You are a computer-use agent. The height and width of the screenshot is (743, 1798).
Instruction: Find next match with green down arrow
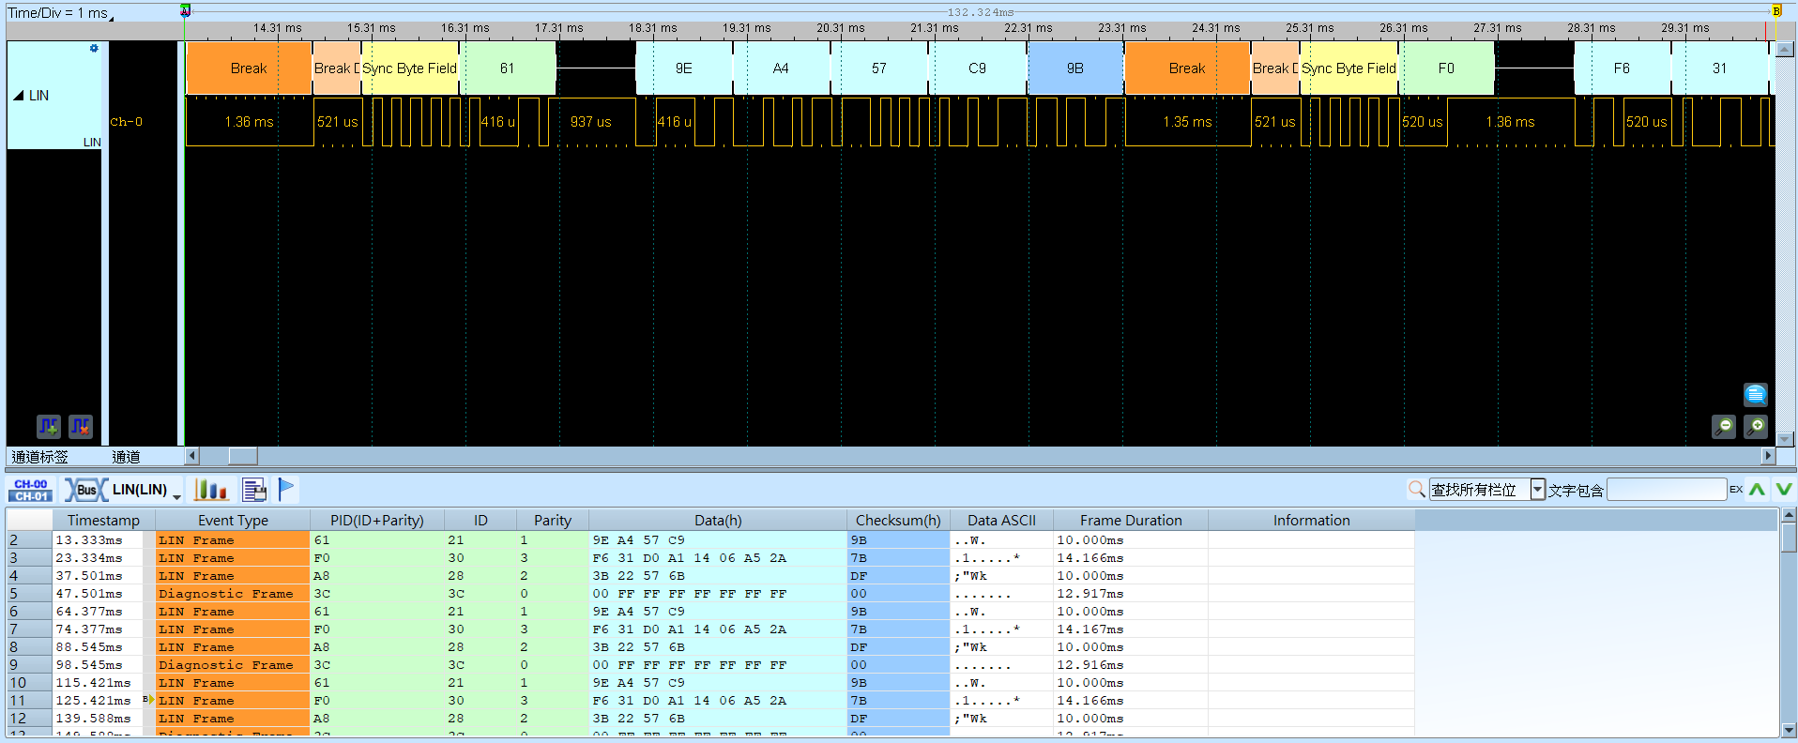[x=1784, y=489]
